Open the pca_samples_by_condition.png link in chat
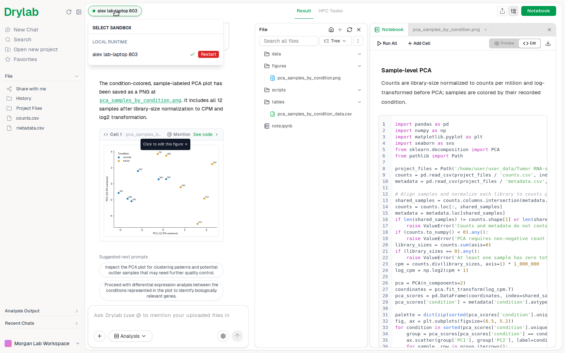 click(x=140, y=100)
